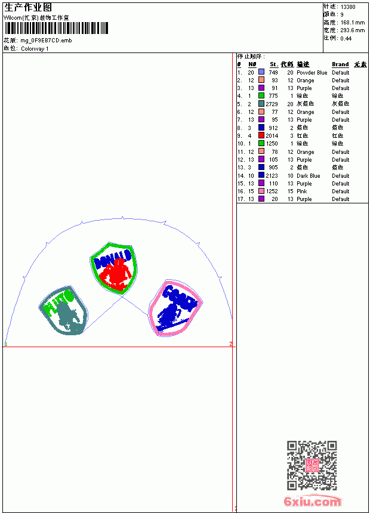This screenshot has height=513, width=370.
Task: Click the 'Powder Blue' color name
Action: 312,73
